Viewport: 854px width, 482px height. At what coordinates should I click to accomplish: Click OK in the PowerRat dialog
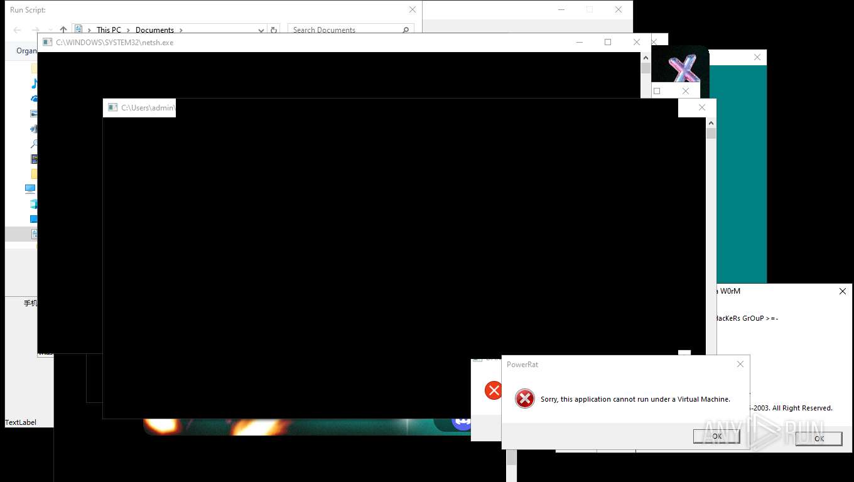pos(716,436)
